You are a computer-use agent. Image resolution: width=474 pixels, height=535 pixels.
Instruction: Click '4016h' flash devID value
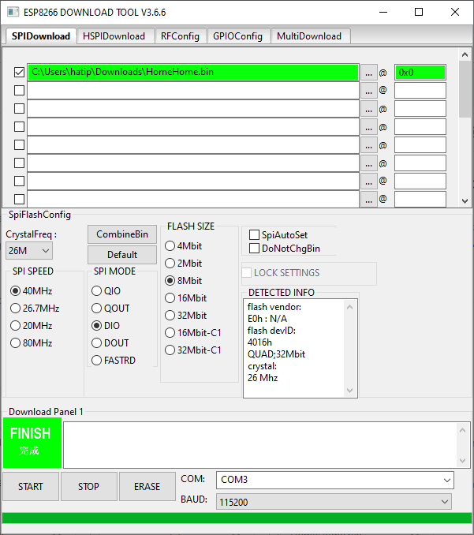[x=259, y=342]
